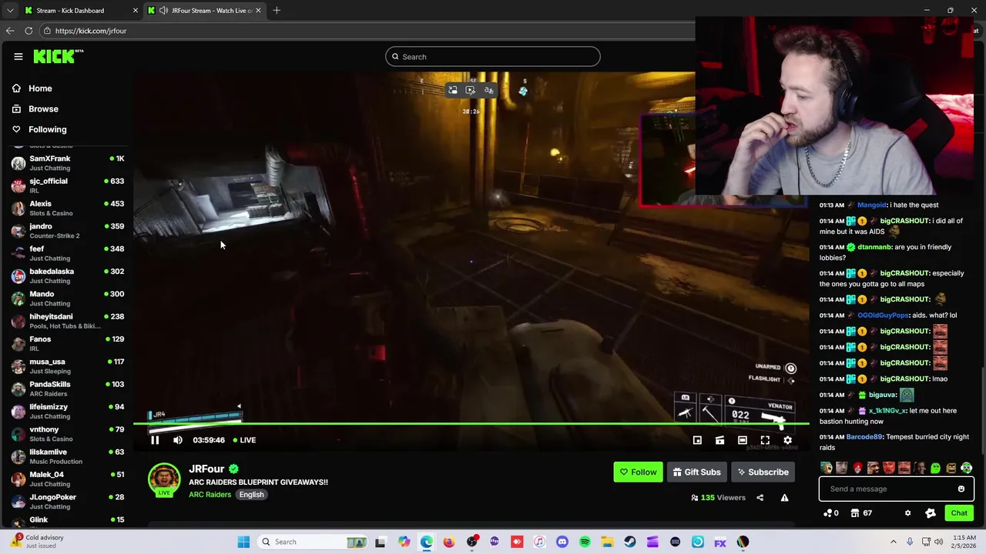The height and width of the screenshot is (554, 986).
Task: Open Spotify from taskbar
Action: click(585, 542)
